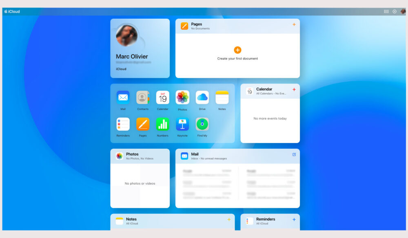Click the Pages tile header icon

(184, 26)
